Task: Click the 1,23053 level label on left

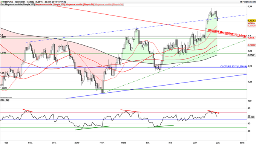Action: click(x=4, y=88)
